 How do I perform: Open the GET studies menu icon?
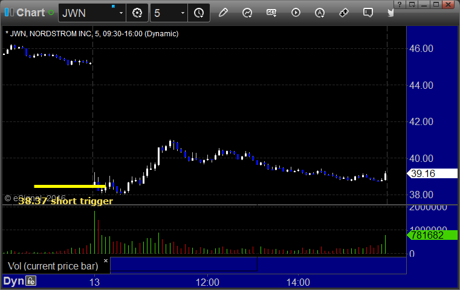click(271, 13)
